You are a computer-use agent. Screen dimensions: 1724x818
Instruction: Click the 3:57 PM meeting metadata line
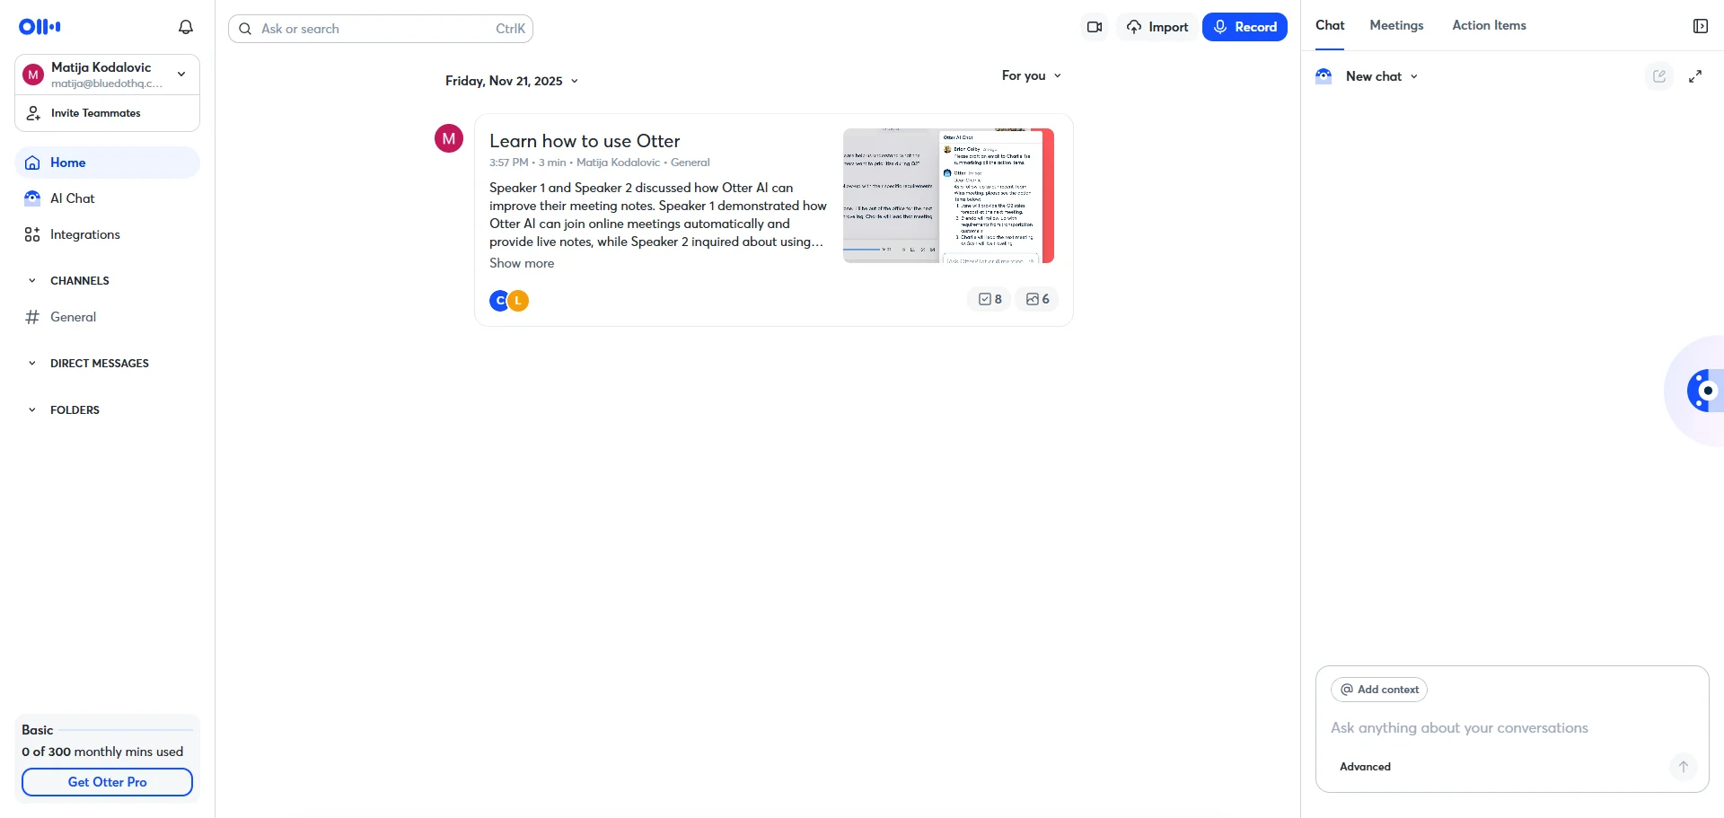click(600, 163)
